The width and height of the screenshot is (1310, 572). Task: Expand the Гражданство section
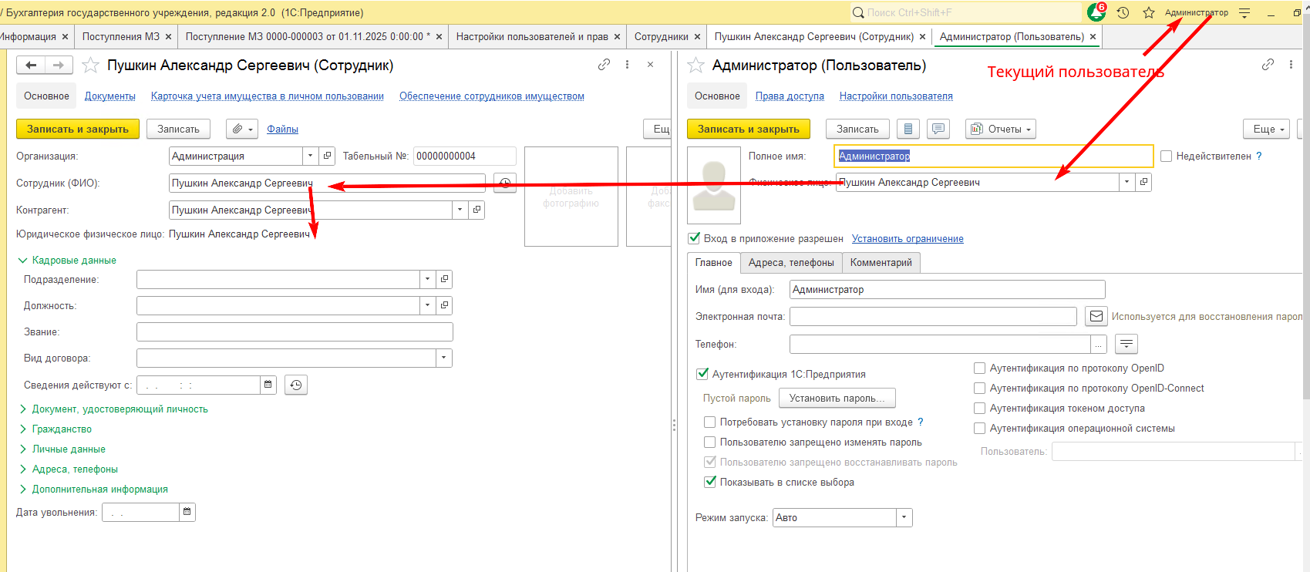(62, 429)
